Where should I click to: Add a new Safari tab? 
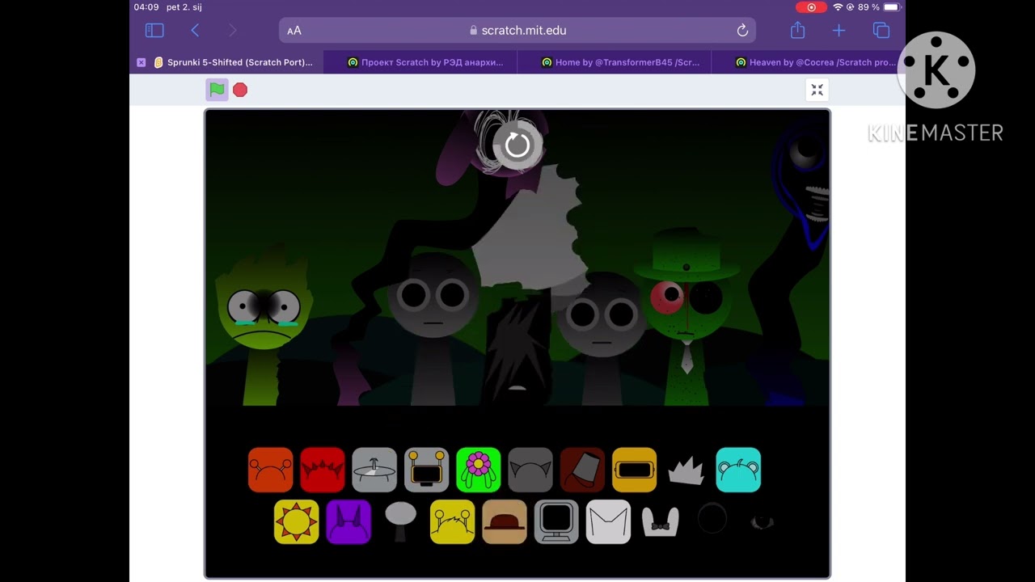pyautogui.click(x=839, y=31)
